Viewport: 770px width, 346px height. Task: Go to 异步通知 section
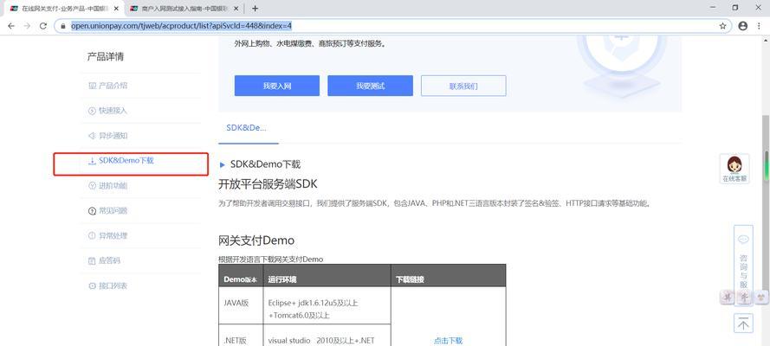(x=108, y=136)
